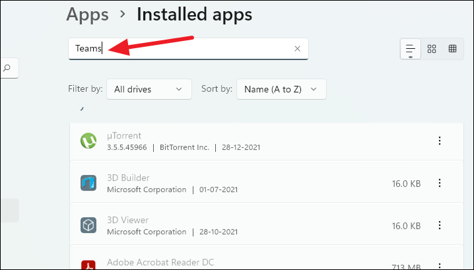Image resolution: width=474 pixels, height=270 pixels.
Task: Click the sidebar search magnifier icon
Action: click(7, 68)
